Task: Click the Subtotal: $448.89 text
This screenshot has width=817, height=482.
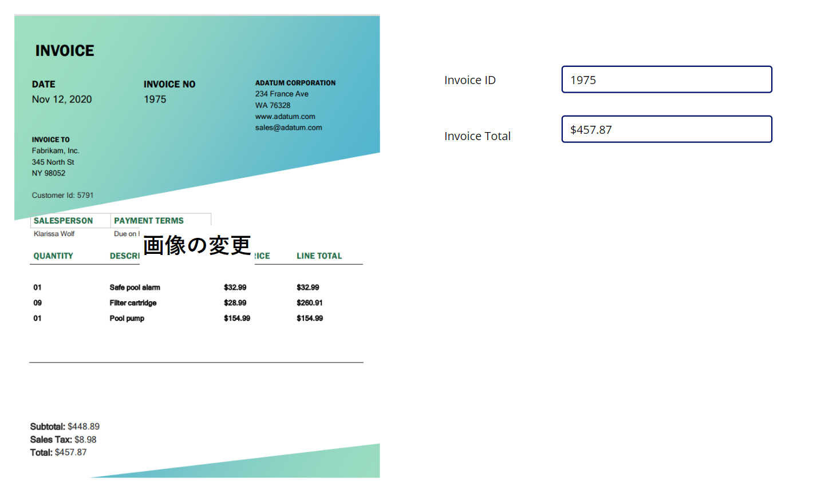Action: point(65,427)
